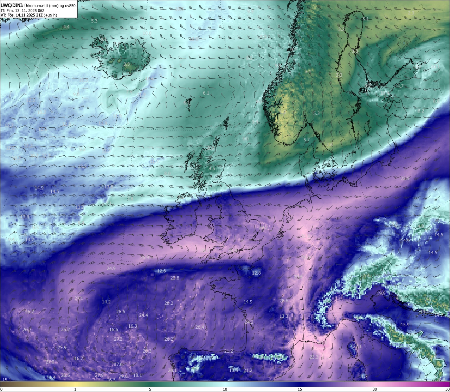Click the 6.1 value over the Norwegian Sea

(206, 93)
